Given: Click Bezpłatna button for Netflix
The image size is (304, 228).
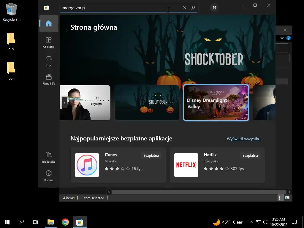Looking at the screenshot, I should [250, 156].
